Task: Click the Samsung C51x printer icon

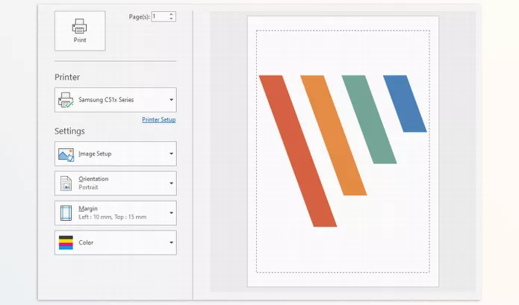Action: pos(66,99)
